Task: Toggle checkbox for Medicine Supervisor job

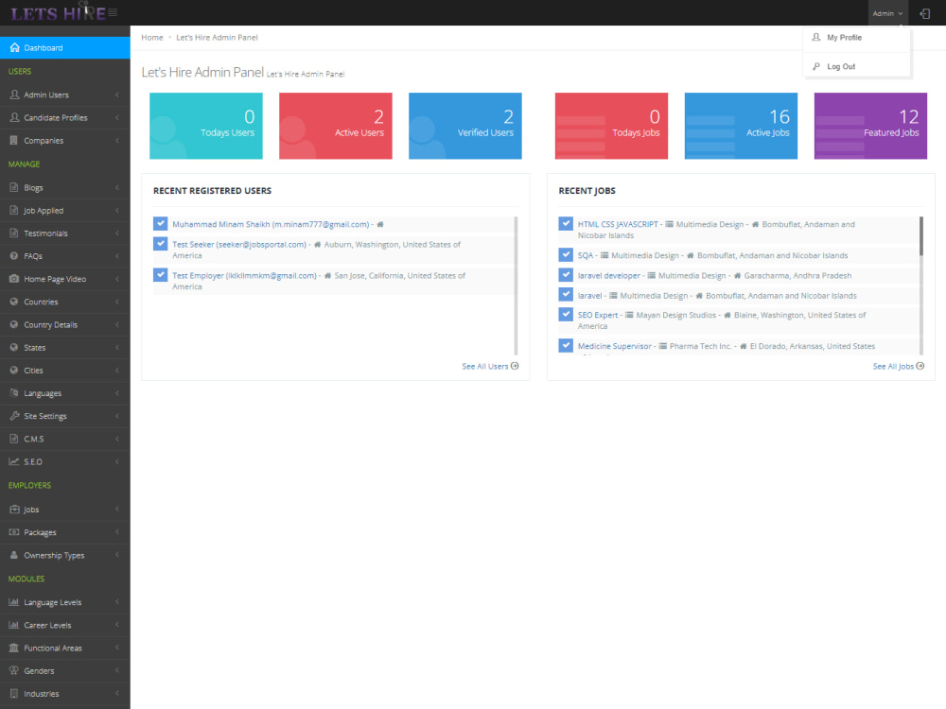Action: (x=566, y=345)
